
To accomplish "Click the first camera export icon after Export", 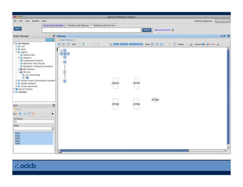I will point(204,44).
